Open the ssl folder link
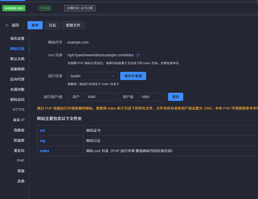This screenshot has height=199, width=258. 42,130
